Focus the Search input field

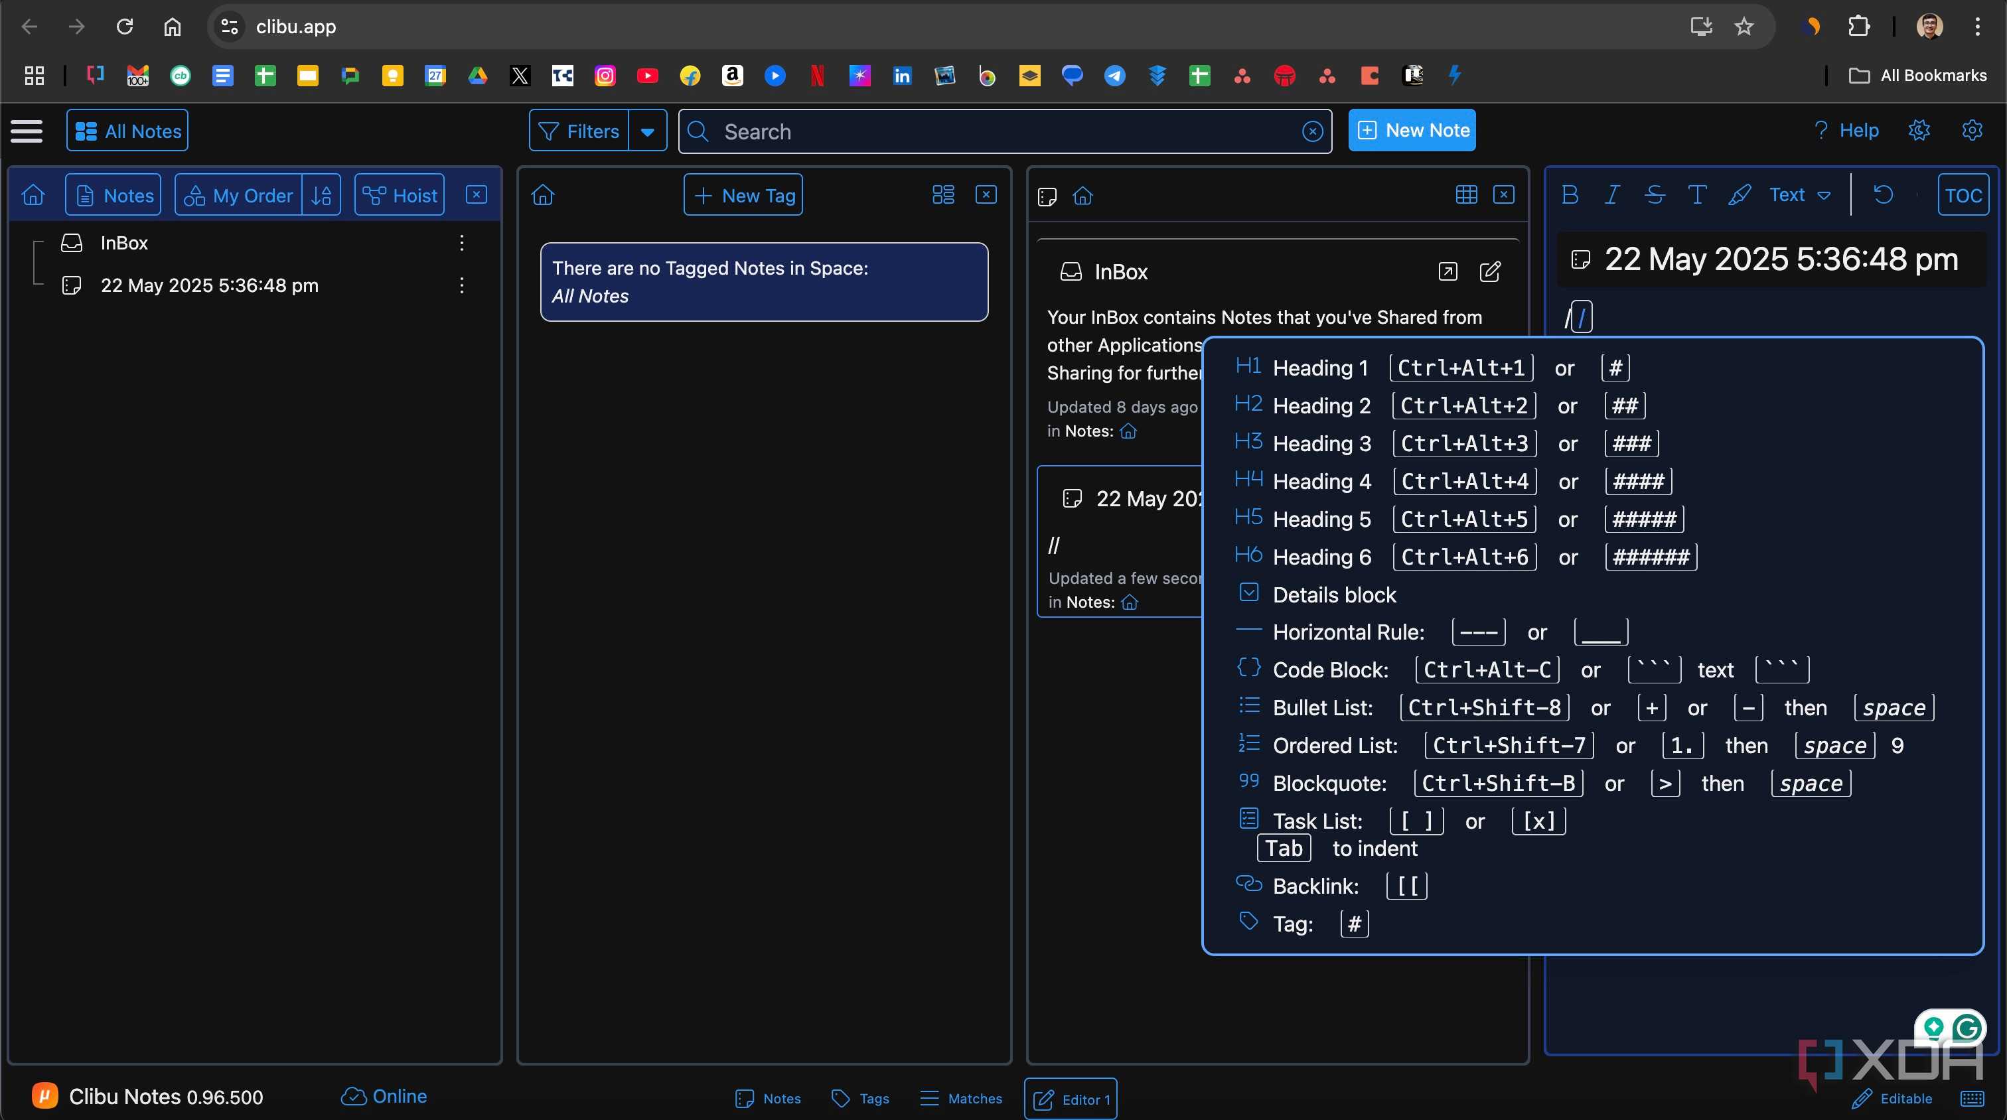(x=1005, y=131)
